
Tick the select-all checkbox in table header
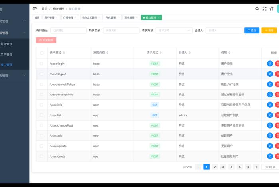tap(42, 53)
